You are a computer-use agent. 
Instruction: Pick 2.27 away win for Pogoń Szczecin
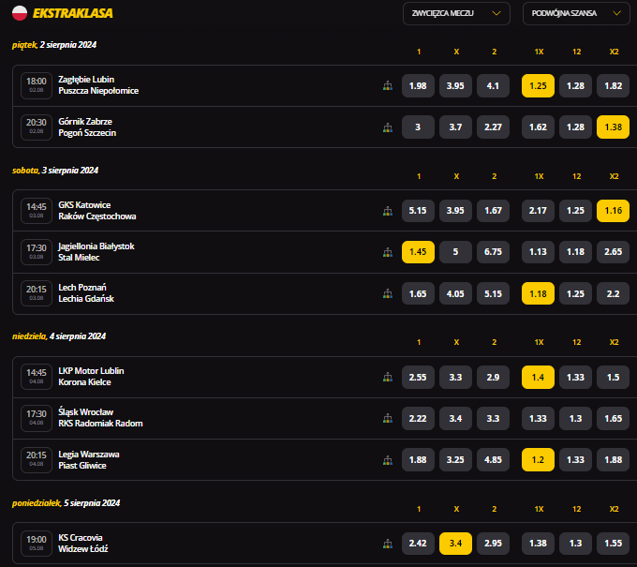(493, 127)
